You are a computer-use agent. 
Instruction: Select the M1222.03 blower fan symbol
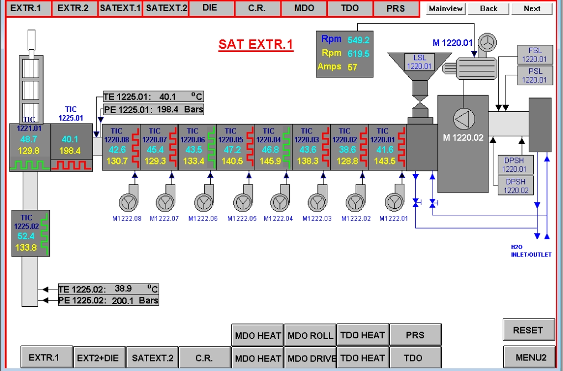[x=317, y=200]
